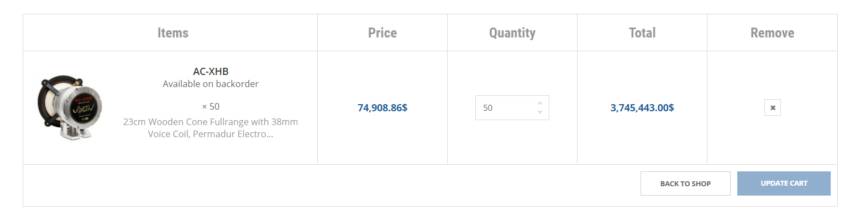Select the Items column header
This screenshot has height=216, width=860.
point(173,33)
